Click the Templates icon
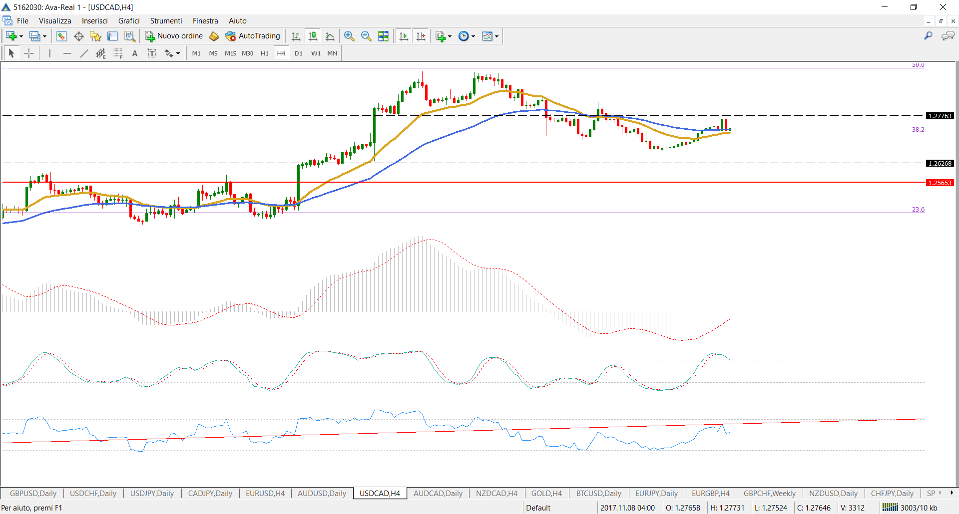Image resolution: width=959 pixels, height=514 pixels. 487,36
